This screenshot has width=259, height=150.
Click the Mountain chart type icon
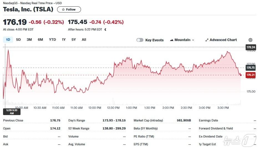[x=172, y=40]
